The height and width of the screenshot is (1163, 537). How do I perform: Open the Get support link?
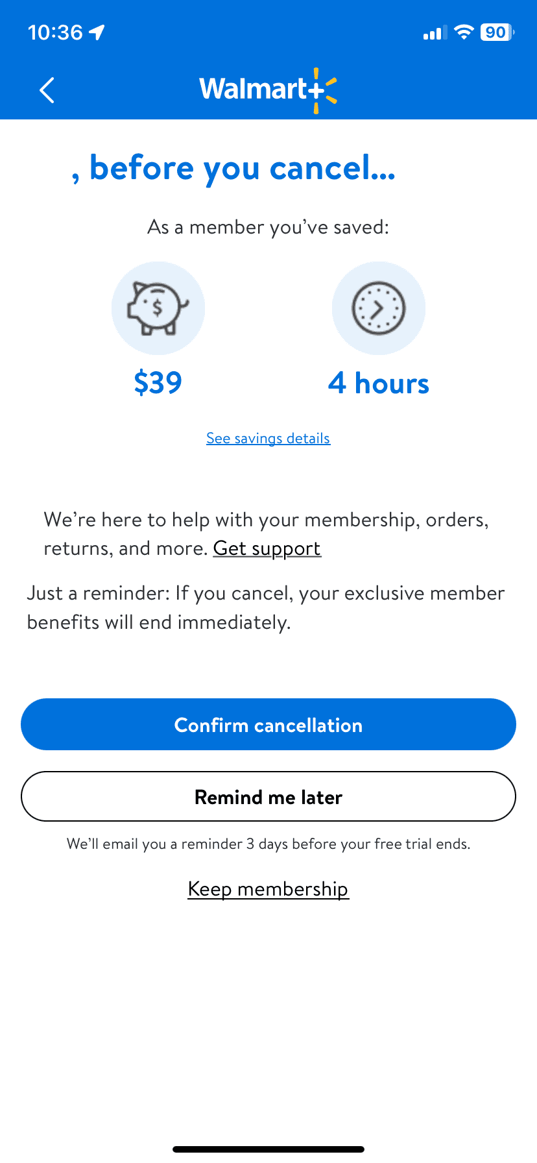coord(267,548)
